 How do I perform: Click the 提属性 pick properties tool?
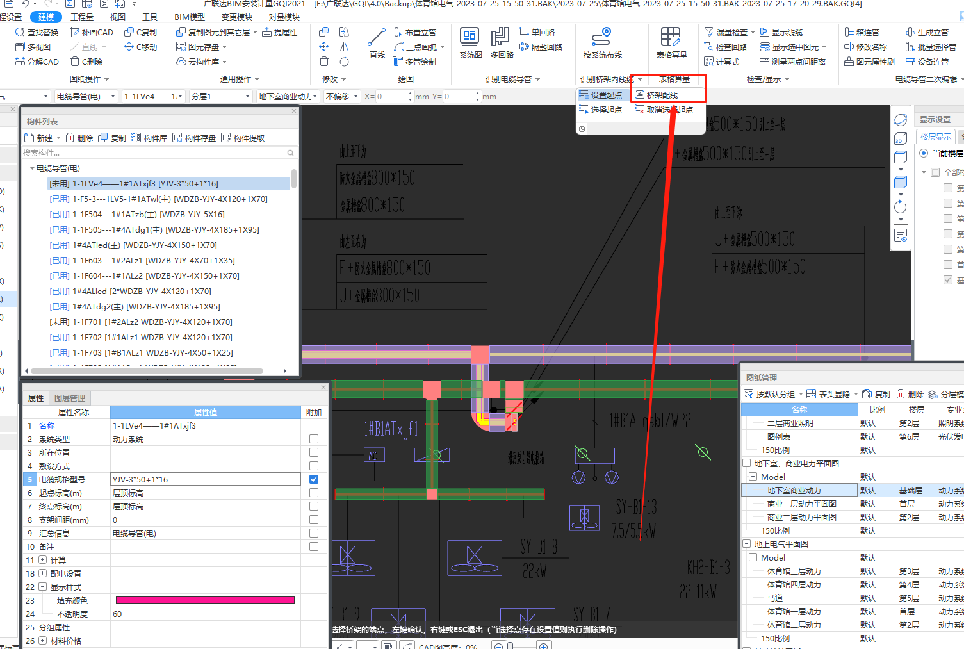click(280, 32)
